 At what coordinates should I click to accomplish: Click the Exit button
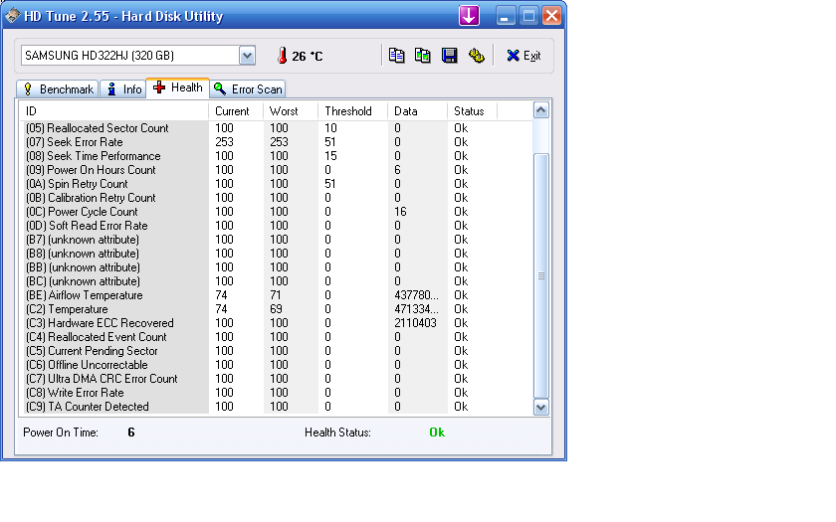coord(523,56)
